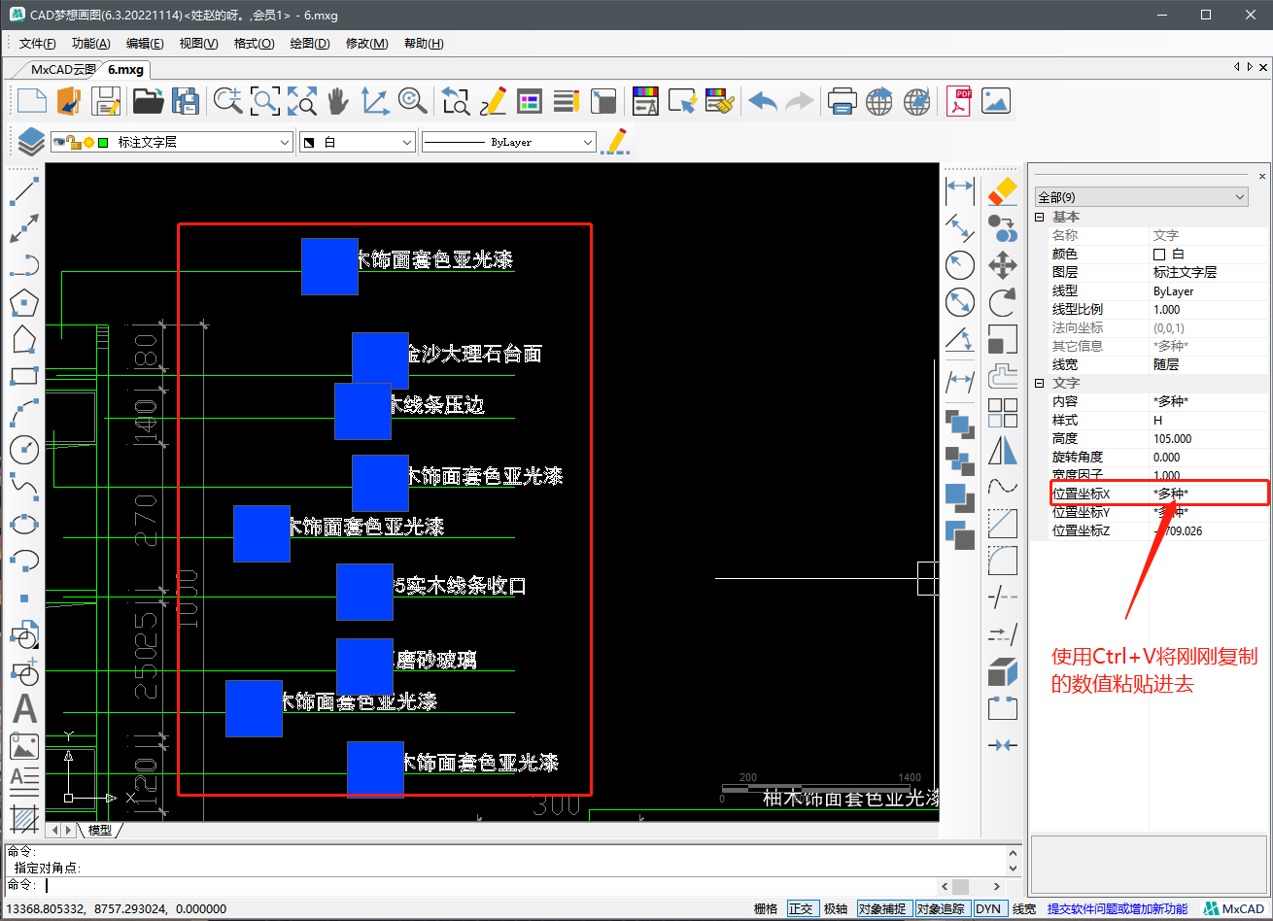The width and height of the screenshot is (1273, 921).
Task: Toggle the 线宽 lineweight display
Action: pos(1024,909)
